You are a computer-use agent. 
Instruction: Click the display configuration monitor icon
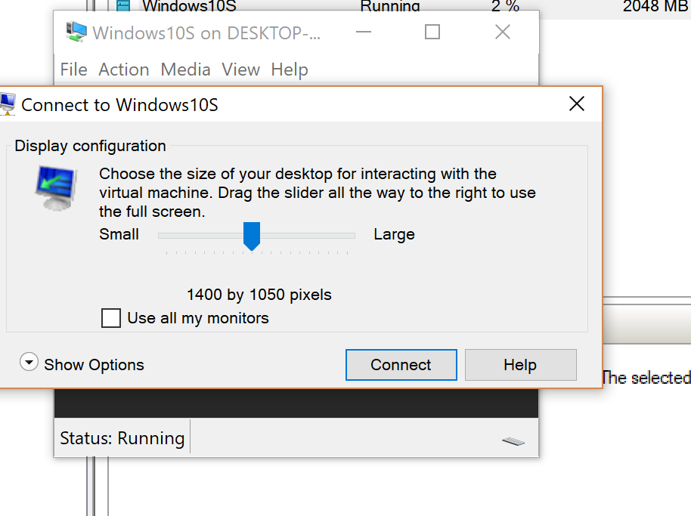pos(57,188)
